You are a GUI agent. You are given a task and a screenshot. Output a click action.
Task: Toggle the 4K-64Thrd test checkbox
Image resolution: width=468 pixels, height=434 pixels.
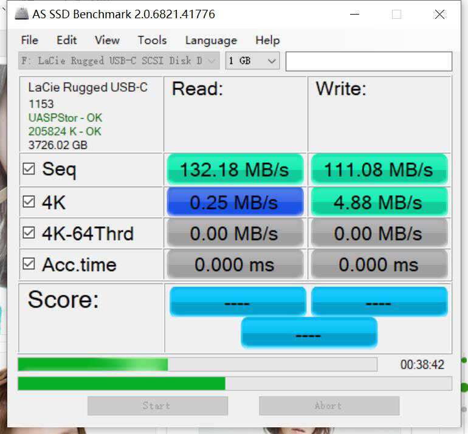pos(29,233)
